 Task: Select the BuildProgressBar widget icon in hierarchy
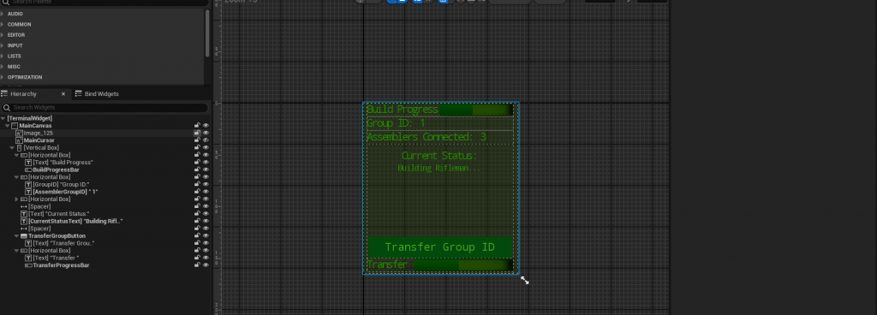point(28,169)
